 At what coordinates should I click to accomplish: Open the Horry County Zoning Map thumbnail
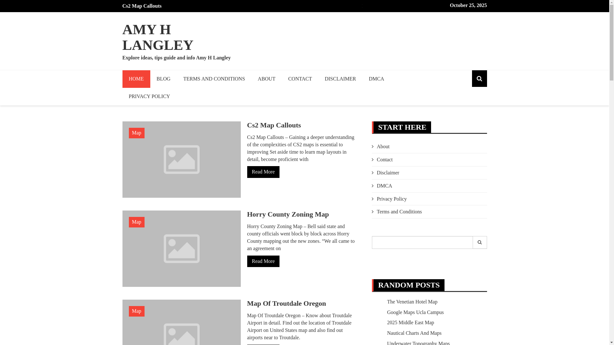[x=181, y=249]
